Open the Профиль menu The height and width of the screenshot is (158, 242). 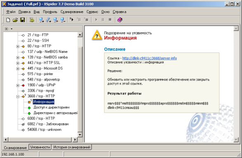click(x=50, y=12)
